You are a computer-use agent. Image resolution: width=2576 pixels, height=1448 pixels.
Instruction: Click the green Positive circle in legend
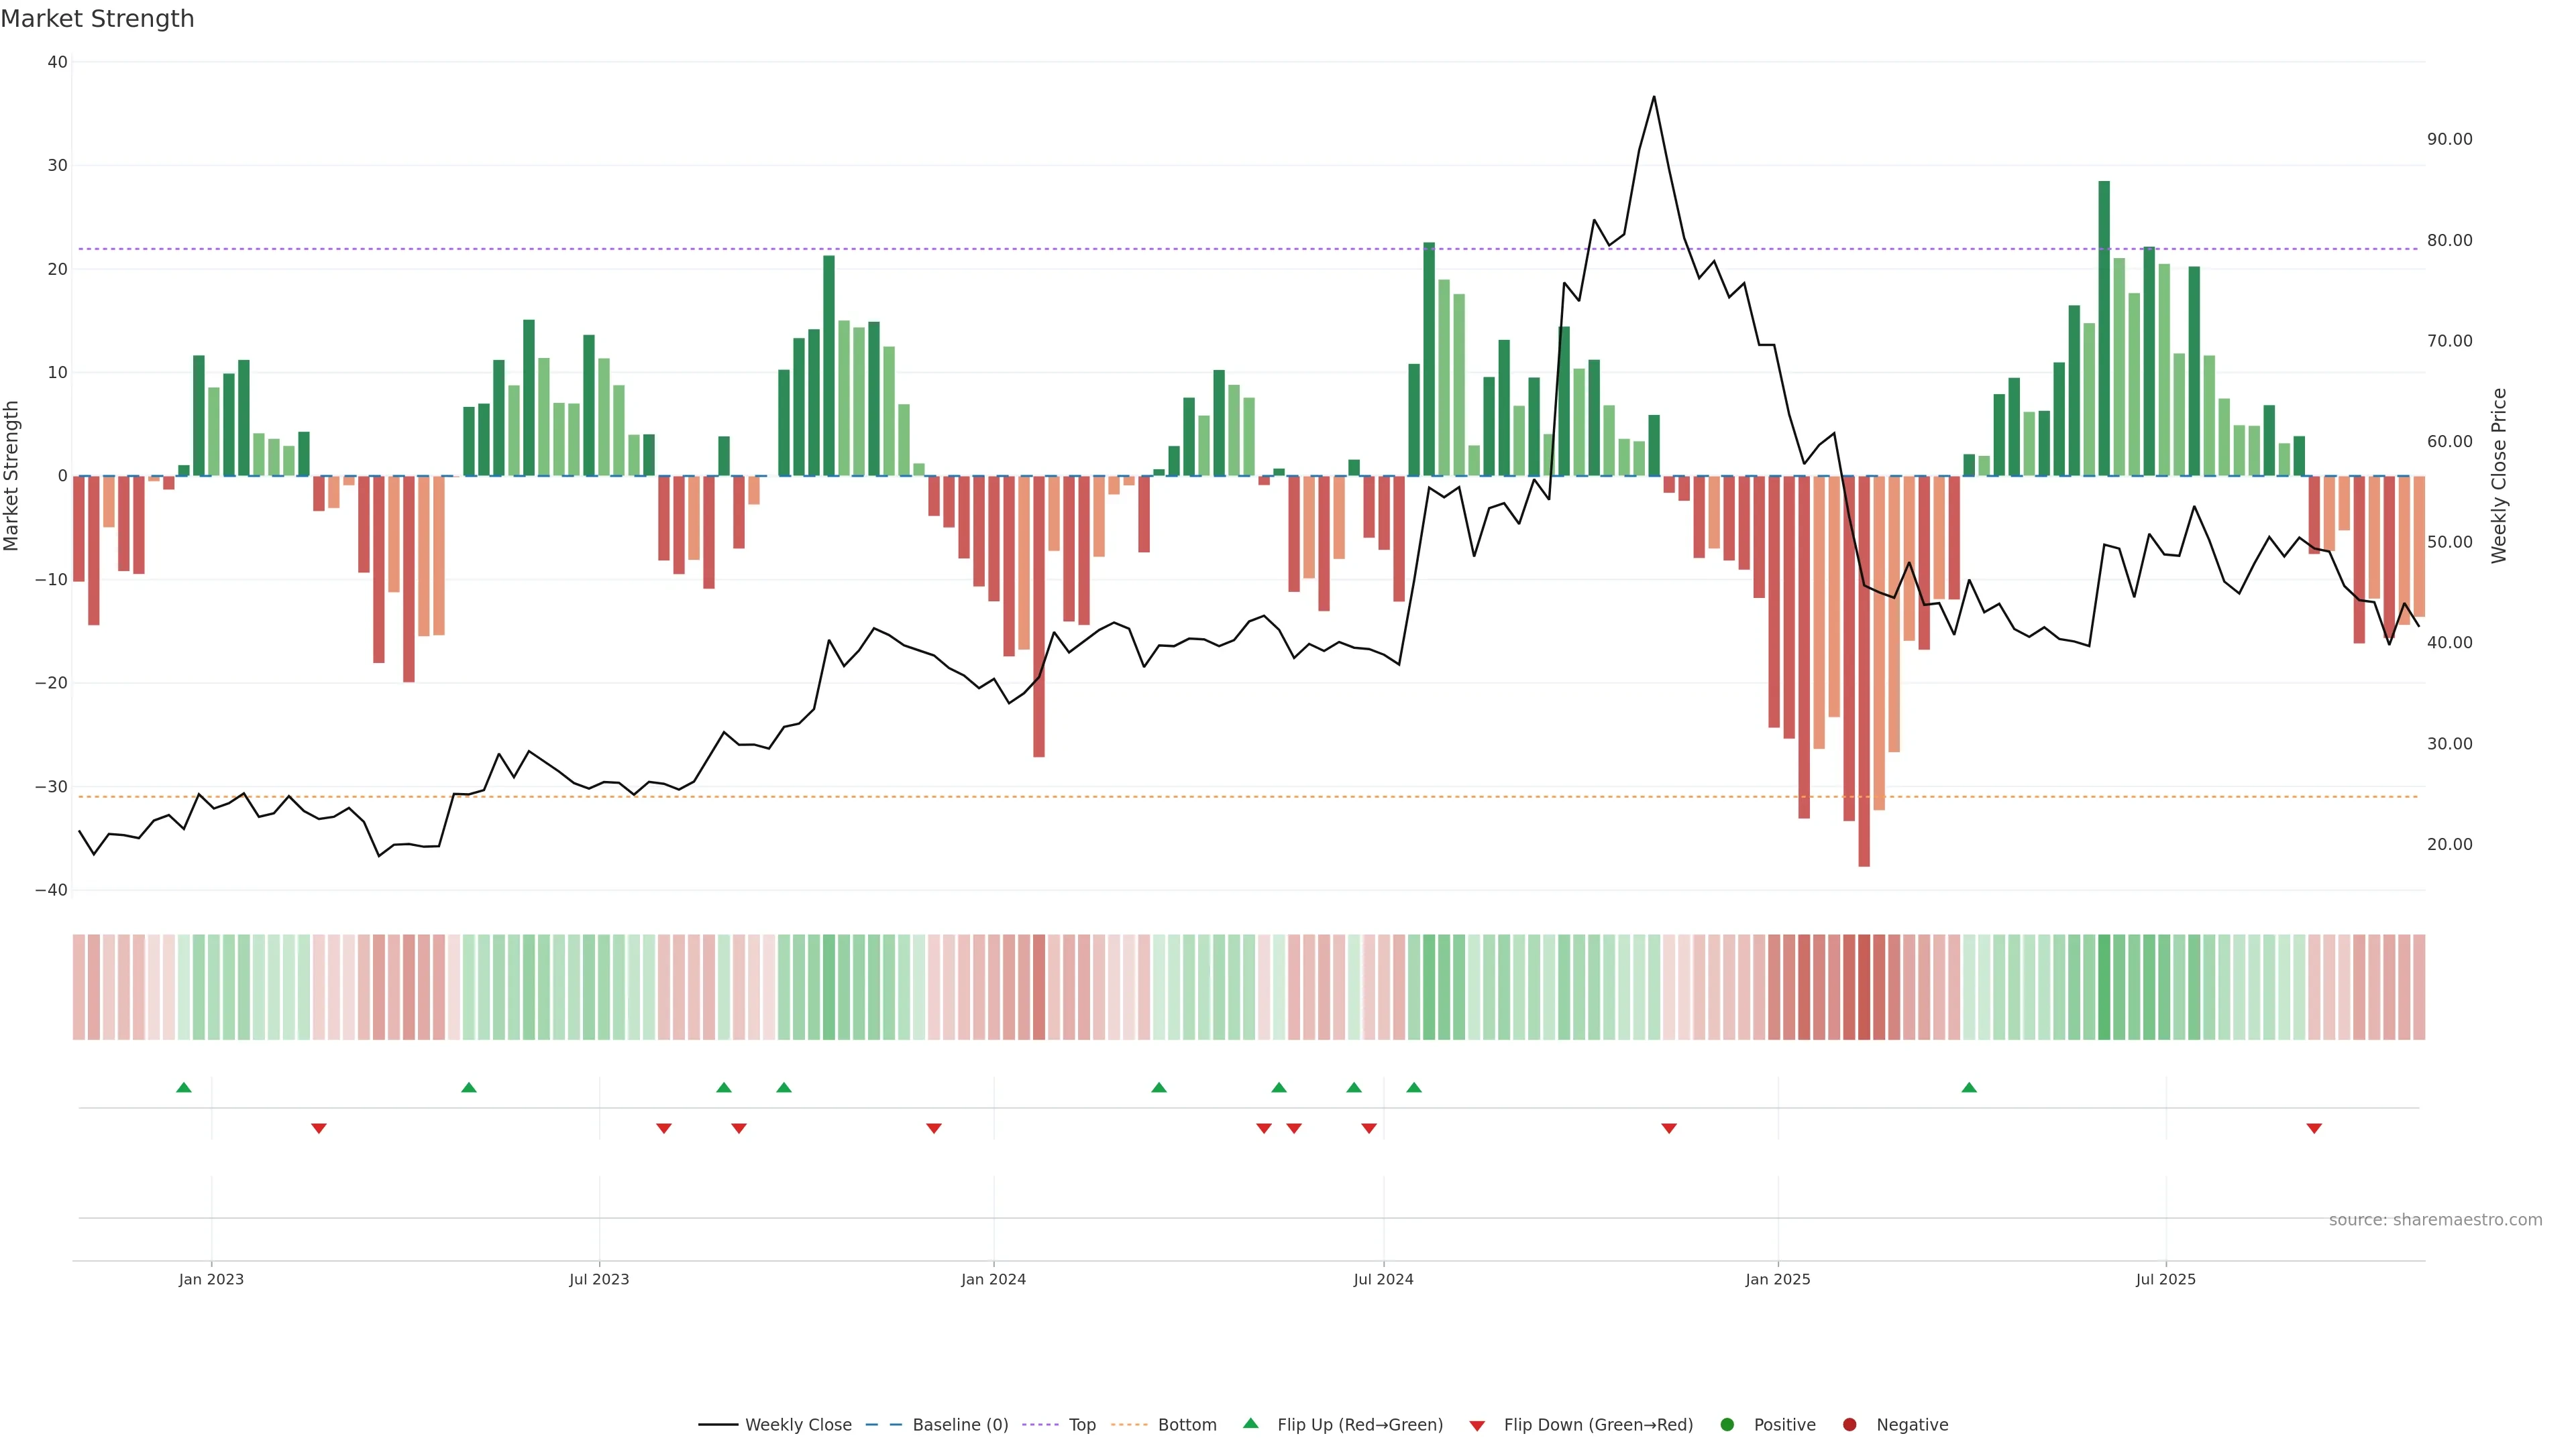pos(1727,1425)
